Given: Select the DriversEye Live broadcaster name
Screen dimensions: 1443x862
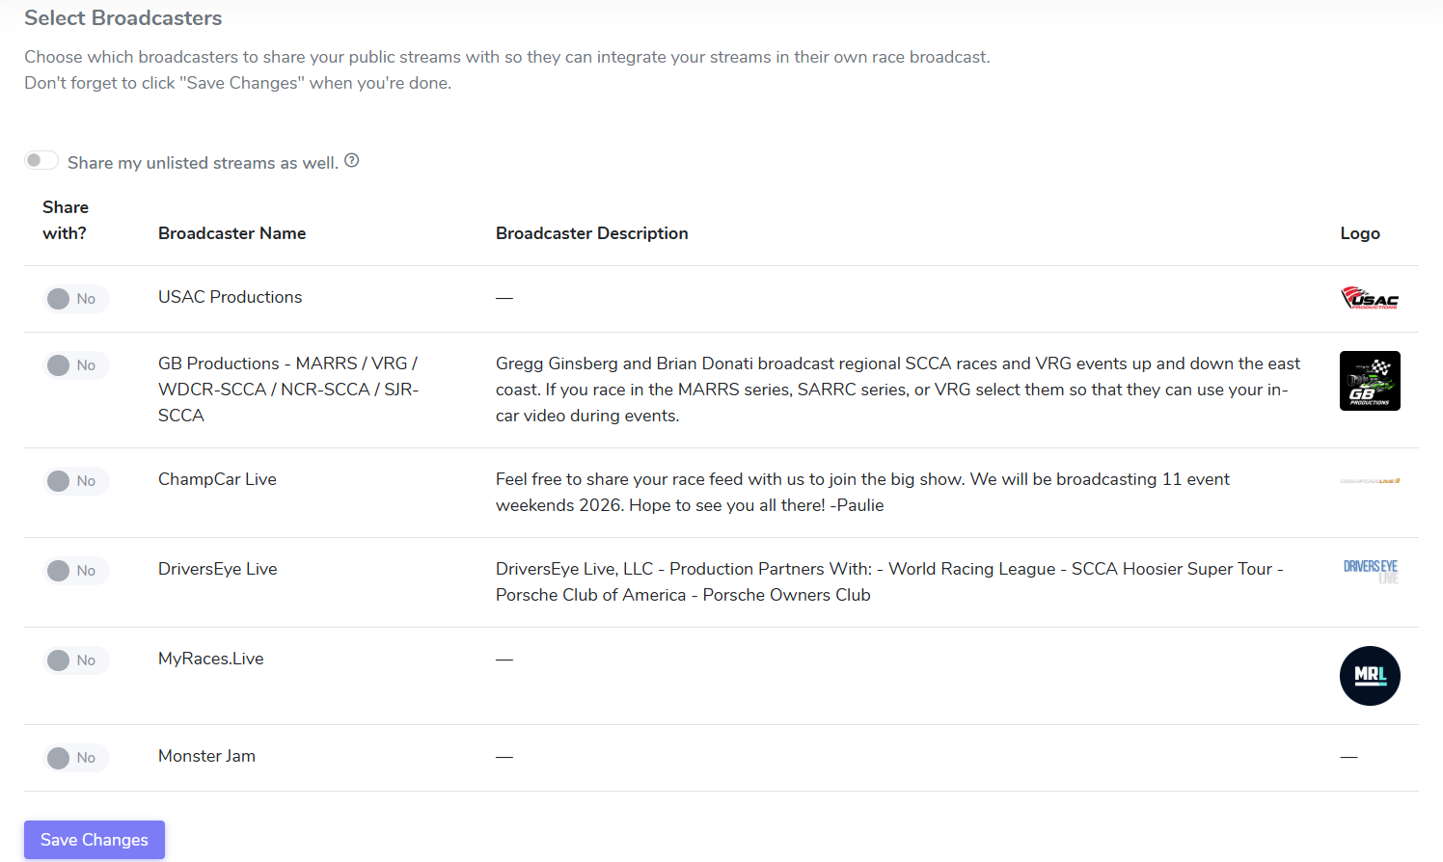Looking at the screenshot, I should [x=217, y=569].
